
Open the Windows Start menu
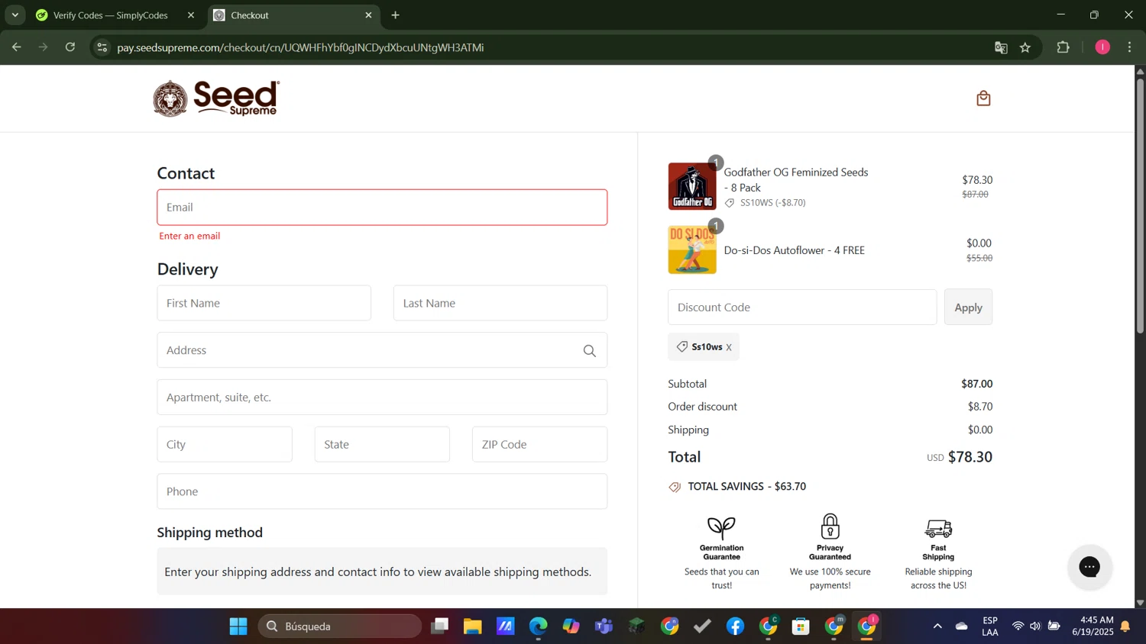click(238, 626)
